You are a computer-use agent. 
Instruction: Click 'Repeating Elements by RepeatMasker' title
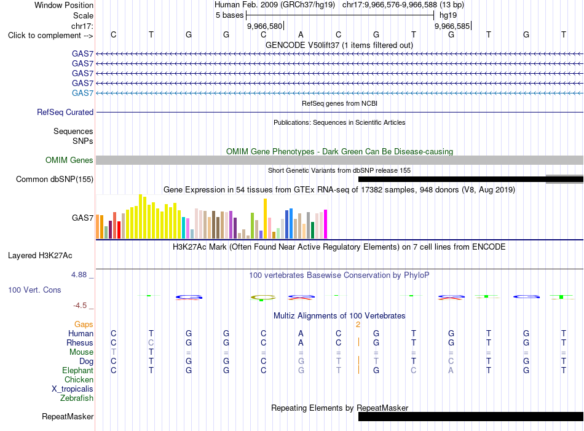tap(340, 408)
